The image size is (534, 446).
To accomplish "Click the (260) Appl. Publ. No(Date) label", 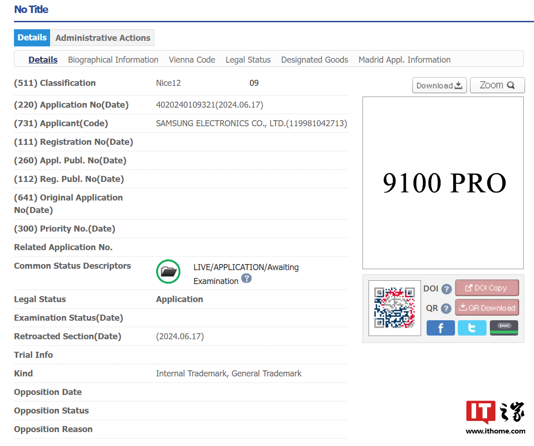I will click(x=70, y=161).
